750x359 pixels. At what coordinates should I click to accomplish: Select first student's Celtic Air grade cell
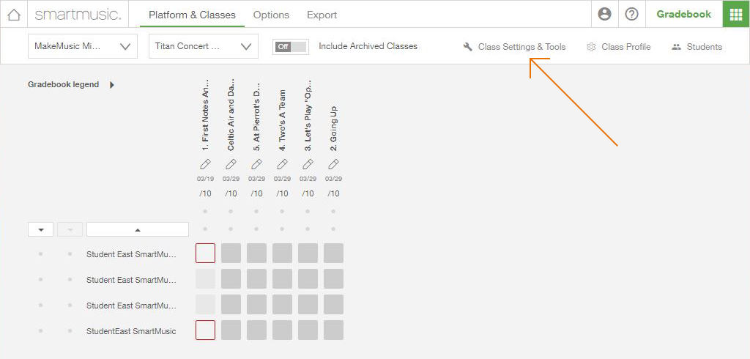[231, 253]
